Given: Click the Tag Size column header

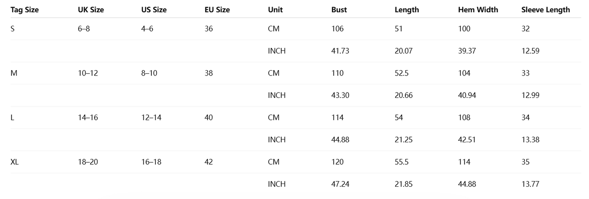Looking at the screenshot, I should pyautogui.click(x=24, y=10).
